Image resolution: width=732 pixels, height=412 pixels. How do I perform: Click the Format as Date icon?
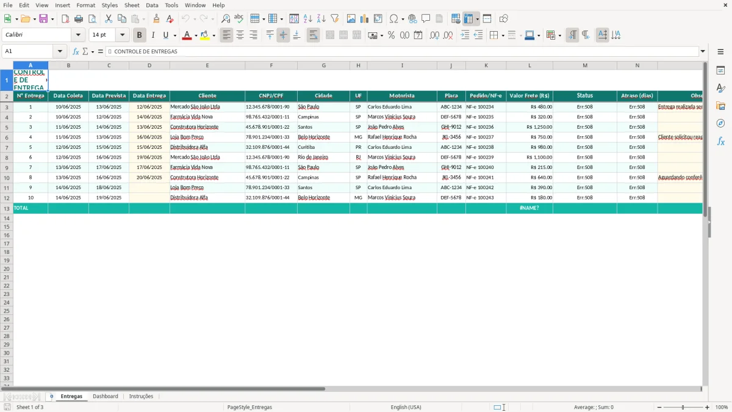tap(418, 35)
